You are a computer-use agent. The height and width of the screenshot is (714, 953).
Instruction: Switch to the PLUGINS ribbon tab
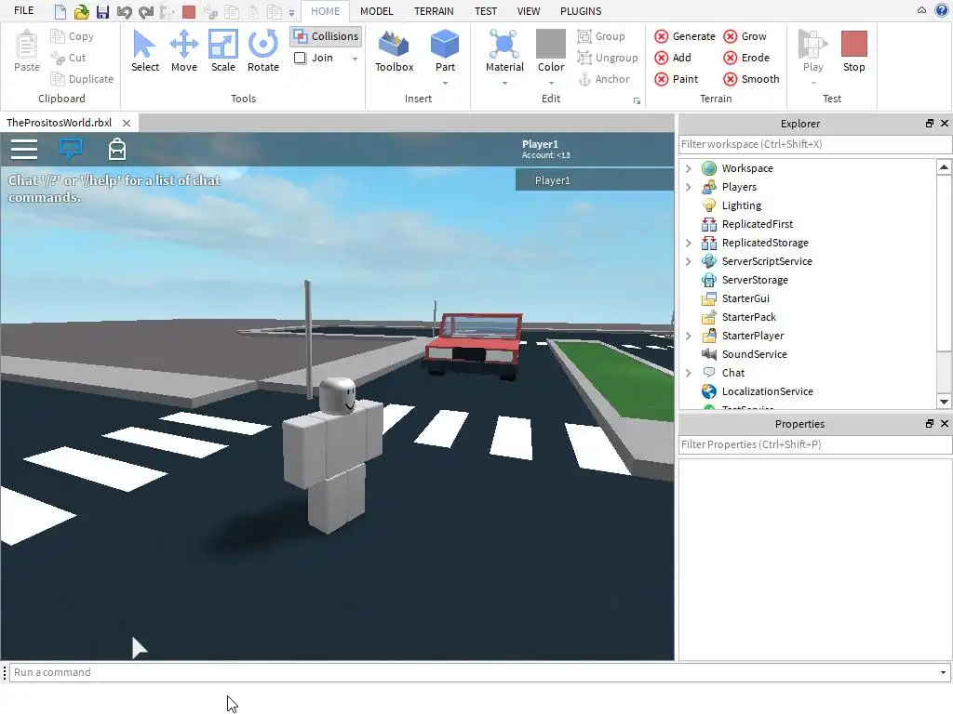(581, 11)
